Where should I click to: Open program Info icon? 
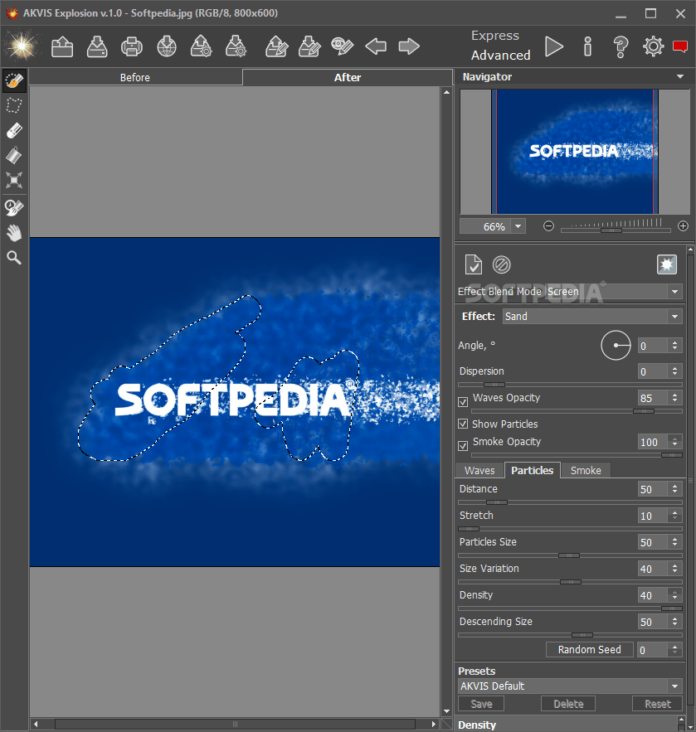[587, 46]
